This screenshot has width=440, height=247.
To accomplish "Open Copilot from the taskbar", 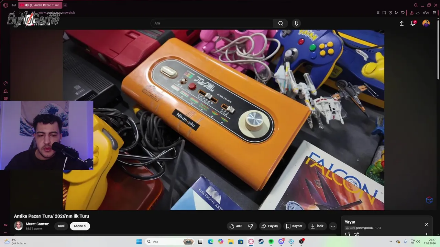I will coord(221,242).
